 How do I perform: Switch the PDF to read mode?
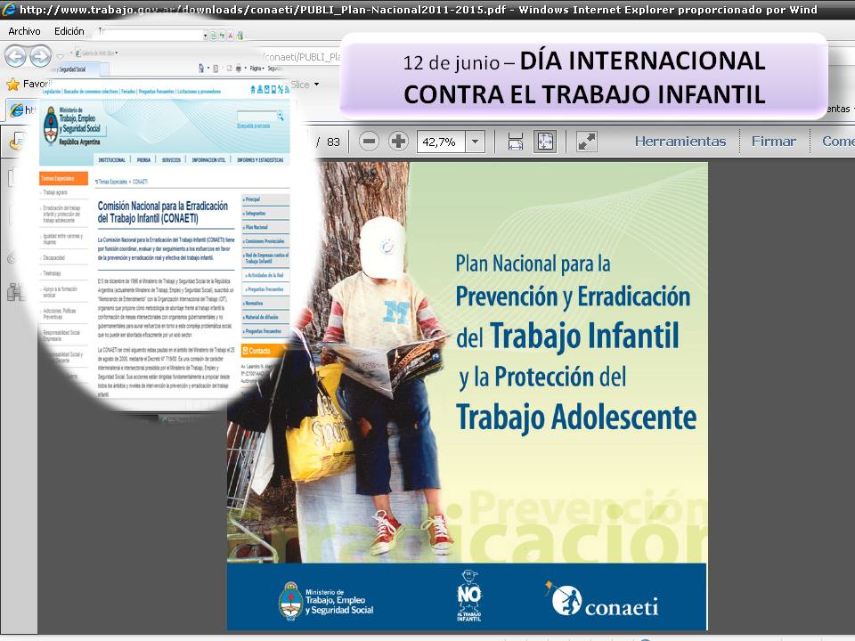587,142
